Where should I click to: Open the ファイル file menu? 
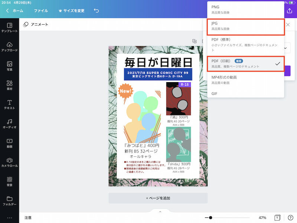tap(41, 11)
